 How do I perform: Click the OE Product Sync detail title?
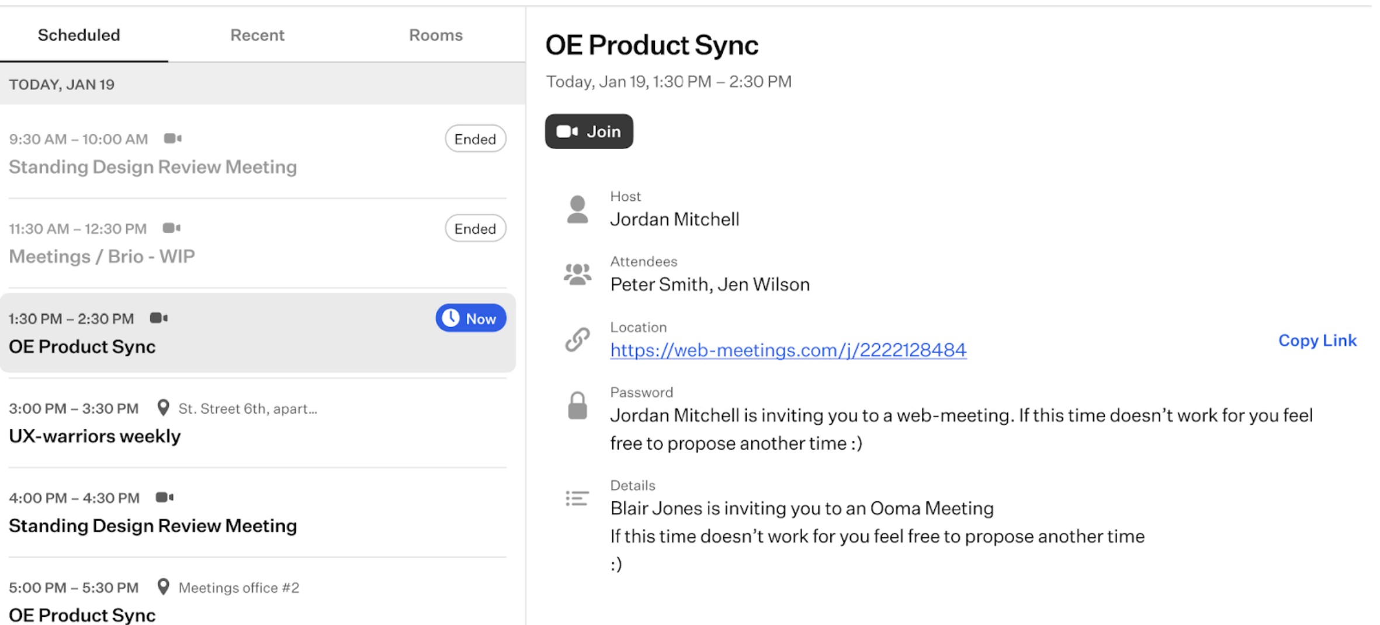pos(651,46)
